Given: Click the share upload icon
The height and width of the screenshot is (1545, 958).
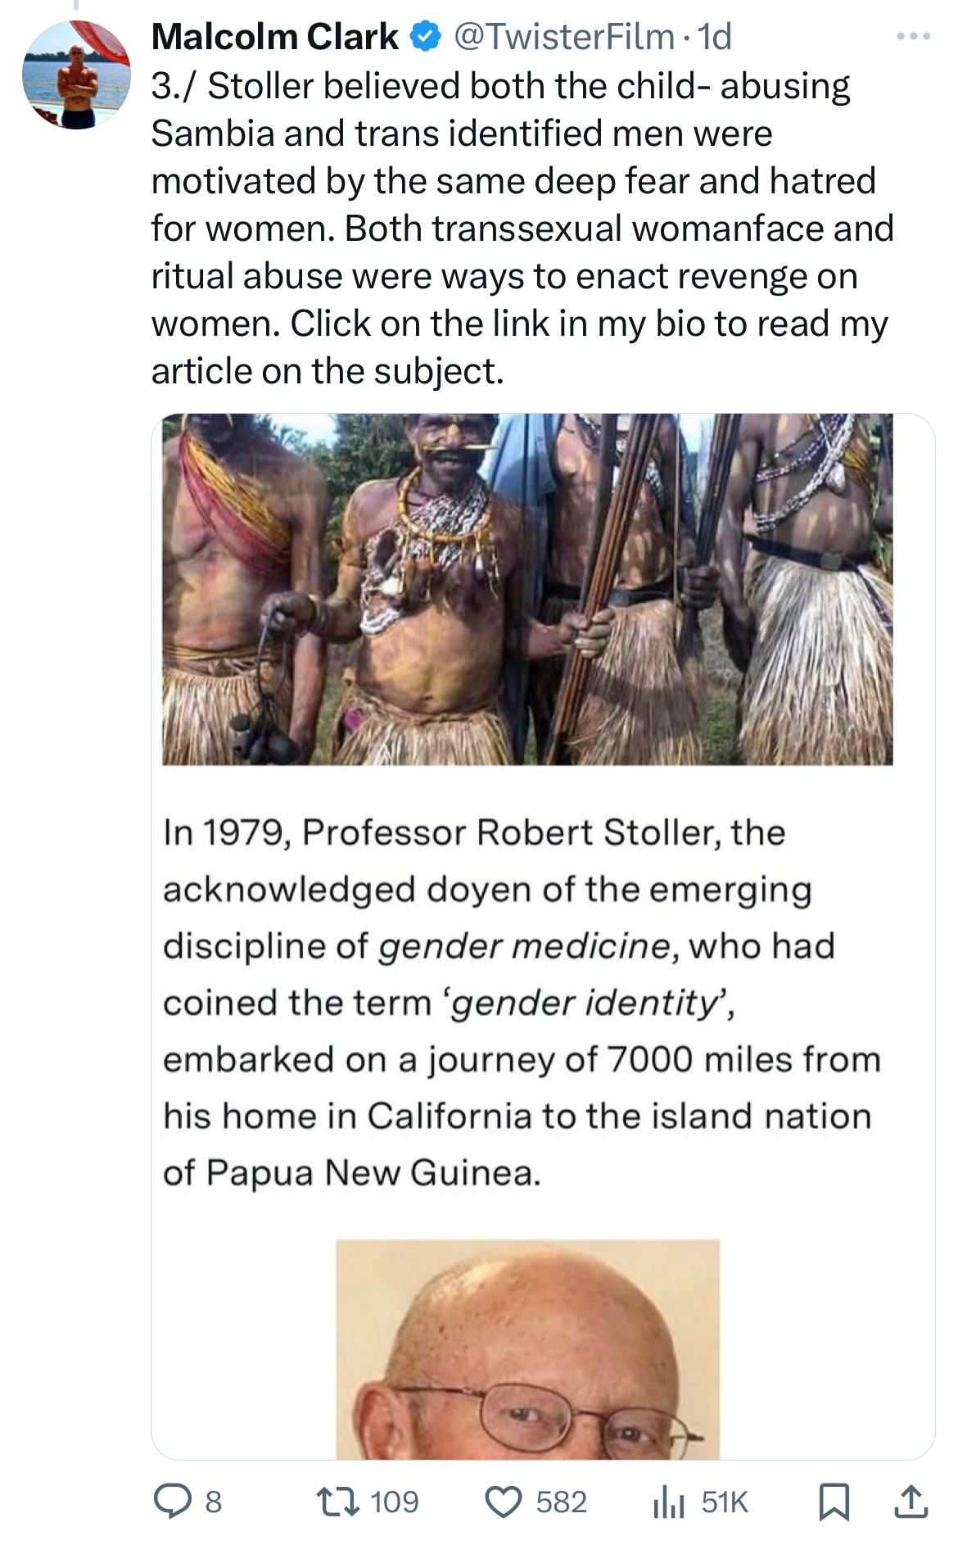Looking at the screenshot, I should pos(911,1502).
